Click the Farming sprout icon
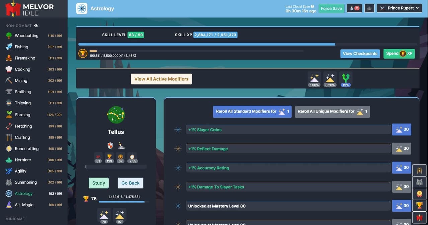Viewport: 428px width, 225px height. click(9, 115)
